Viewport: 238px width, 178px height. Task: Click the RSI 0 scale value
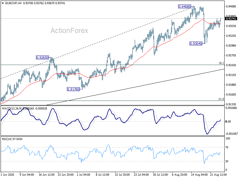pos(226,170)
